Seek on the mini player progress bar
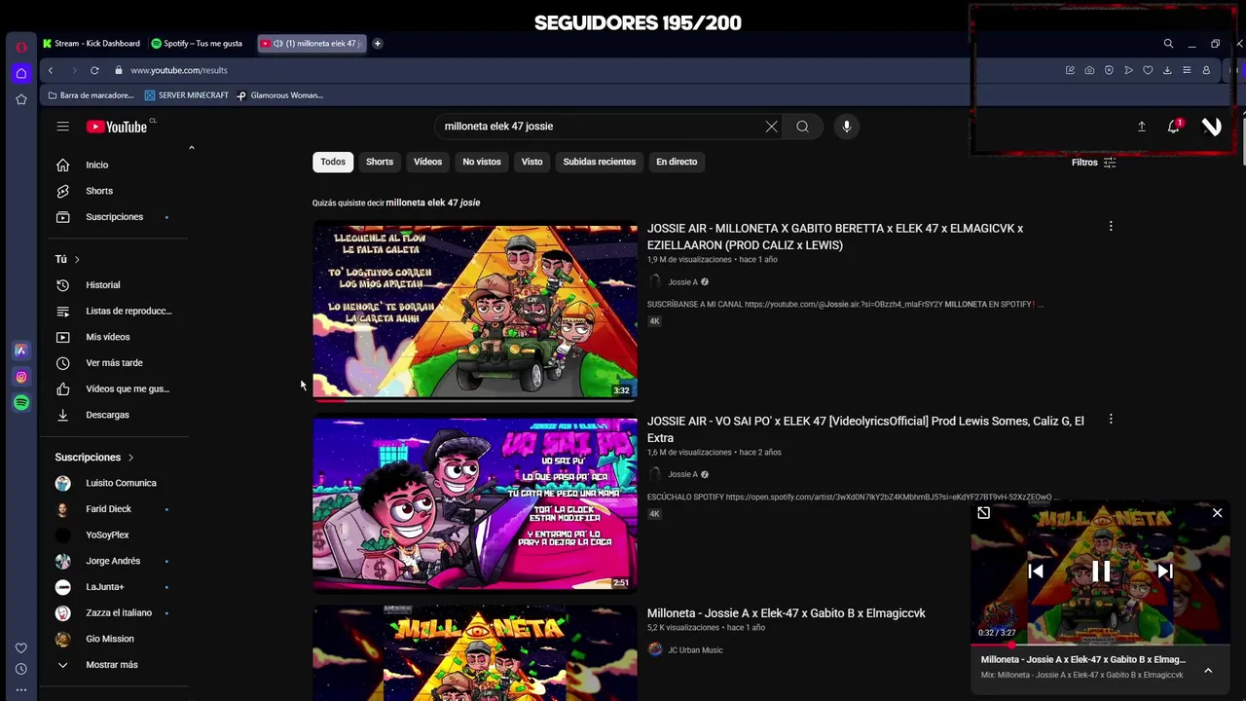 (x=1101, y=645)
